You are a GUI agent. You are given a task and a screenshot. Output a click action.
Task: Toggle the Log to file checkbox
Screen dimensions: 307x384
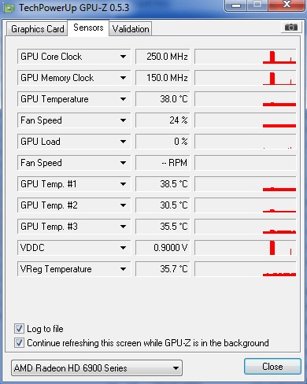19,329
